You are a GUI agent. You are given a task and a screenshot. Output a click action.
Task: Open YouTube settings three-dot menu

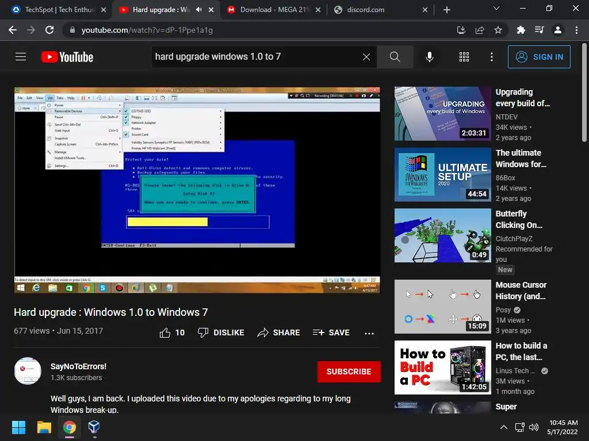[x=491, y=57]
